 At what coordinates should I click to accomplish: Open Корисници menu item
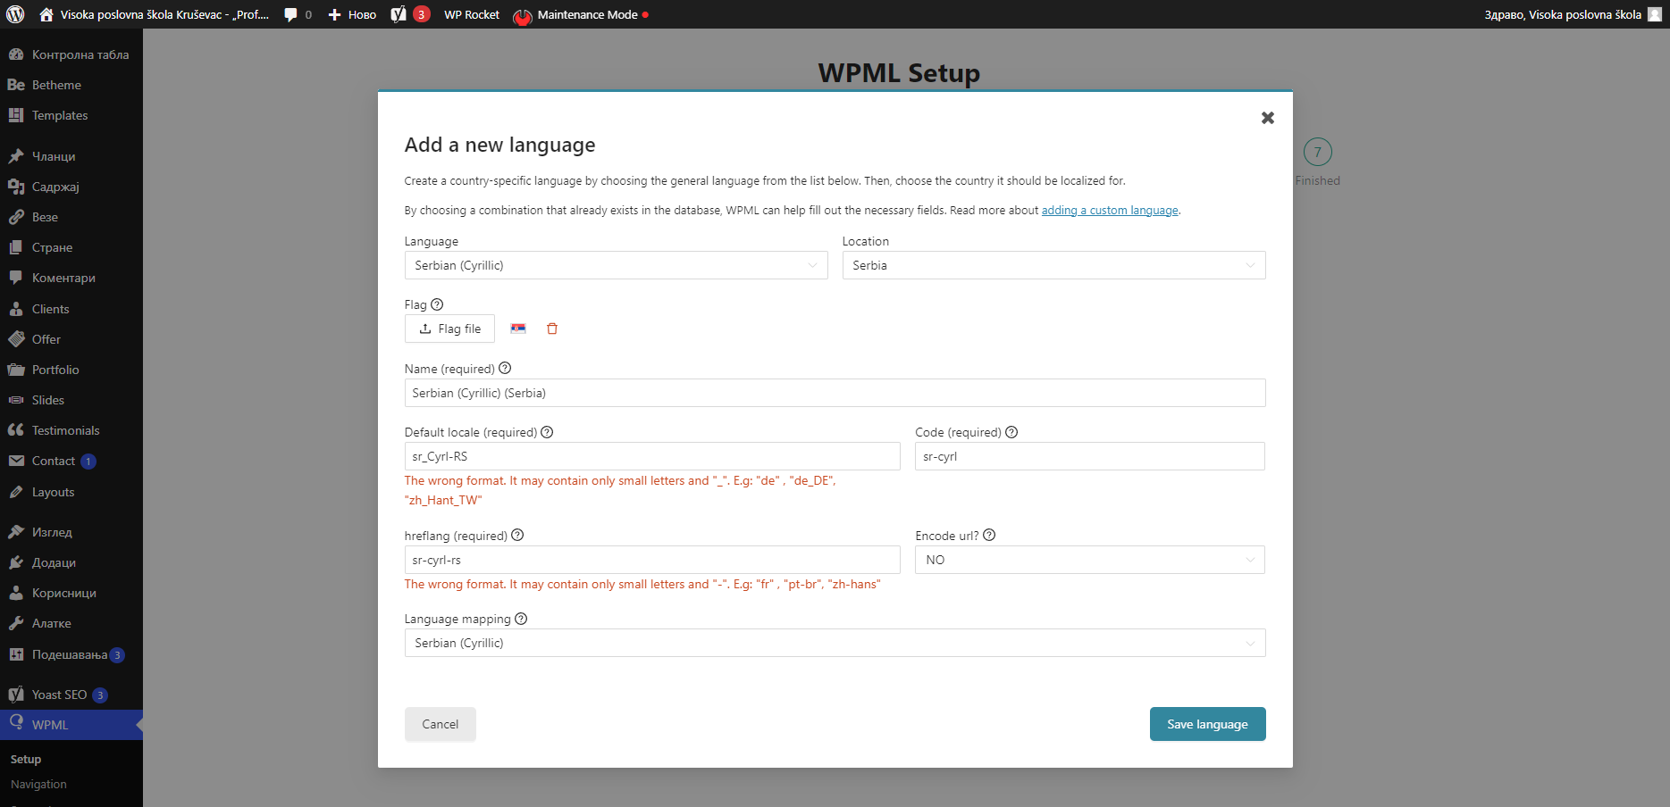[71, 593]
